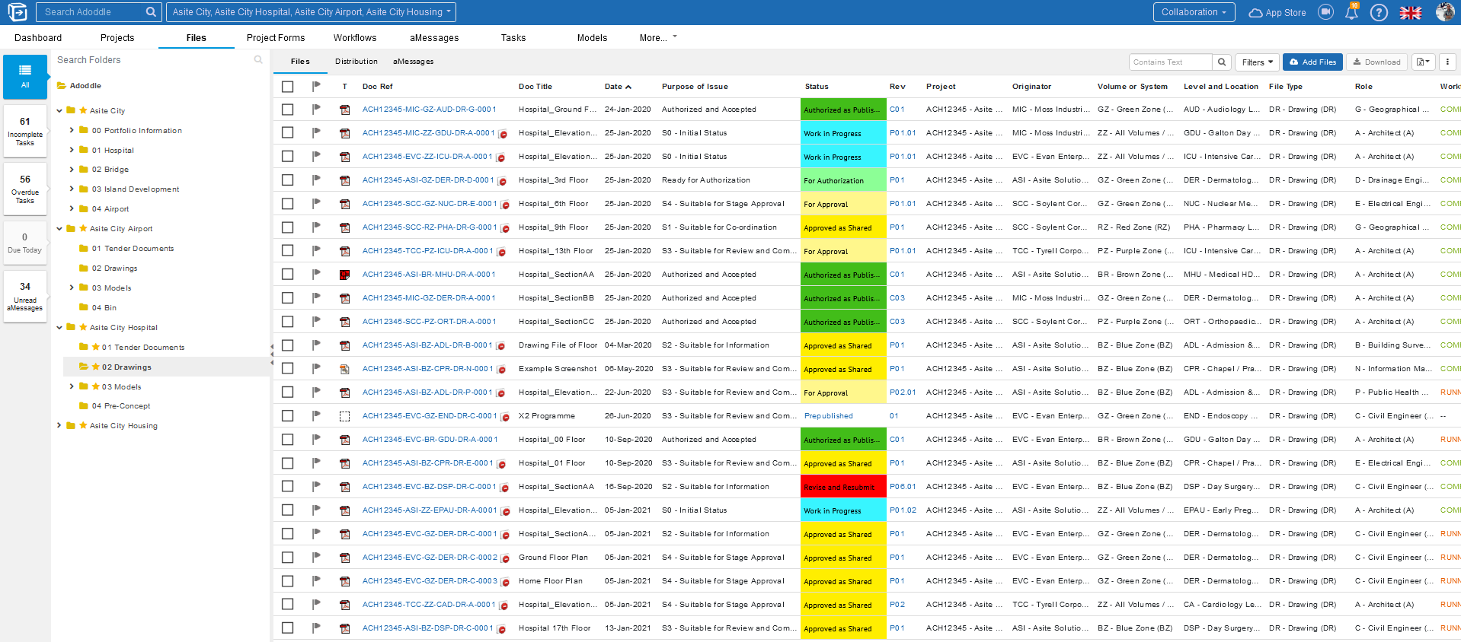Tick checkbox for Hospital_01 Floor row
Viewport: 1461px width, 642px height.
click(288, 463)
